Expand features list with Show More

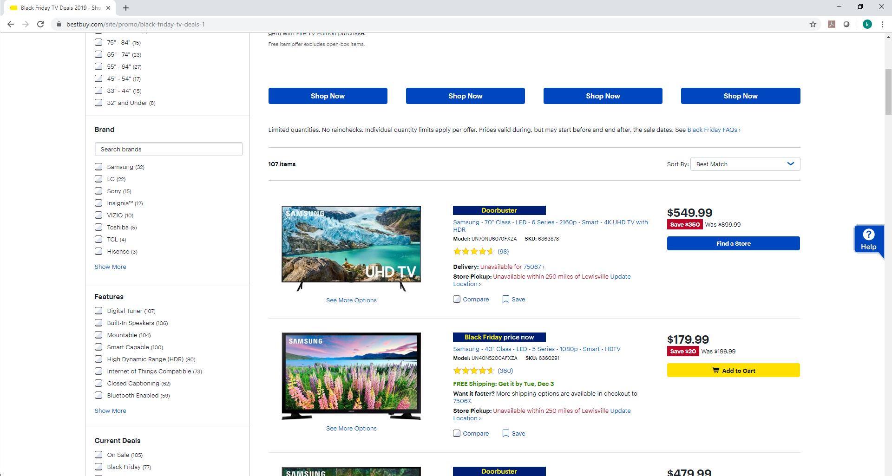pyautogui.click(x=110, y=411)
